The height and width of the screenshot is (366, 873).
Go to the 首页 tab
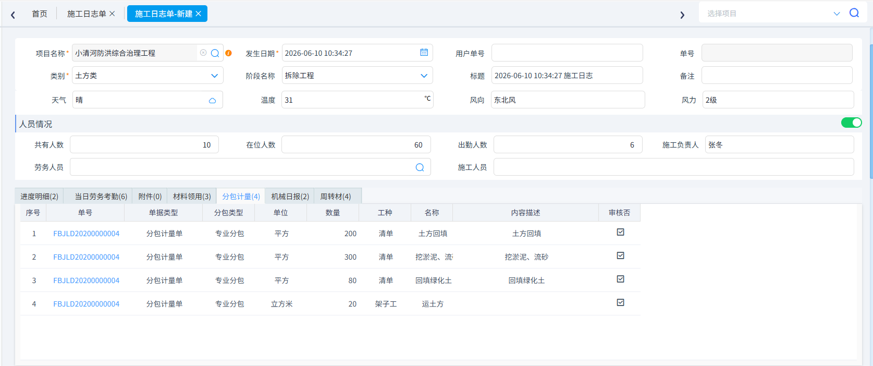[x=40, y=14]
